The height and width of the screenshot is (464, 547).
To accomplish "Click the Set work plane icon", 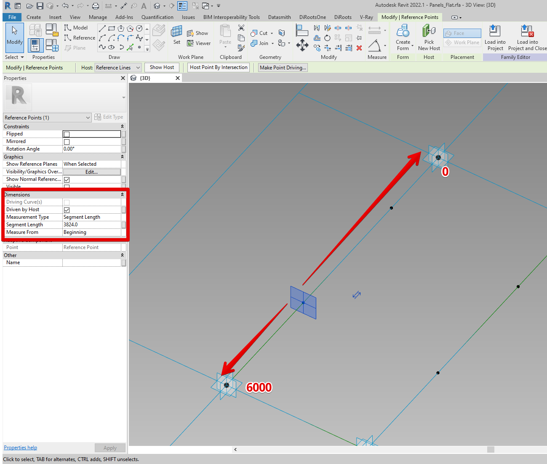I will pyautogui.click(x=177, y=35).
